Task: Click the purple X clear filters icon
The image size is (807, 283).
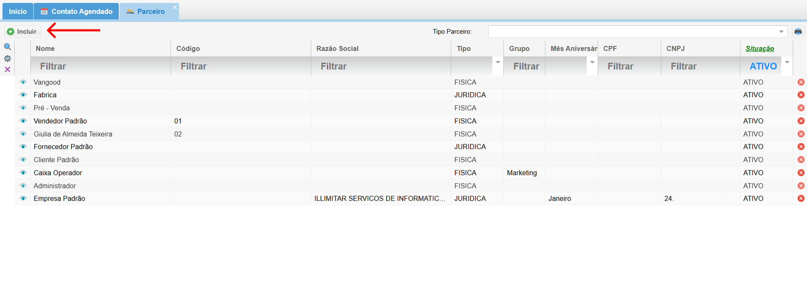Action: point(8,69)
